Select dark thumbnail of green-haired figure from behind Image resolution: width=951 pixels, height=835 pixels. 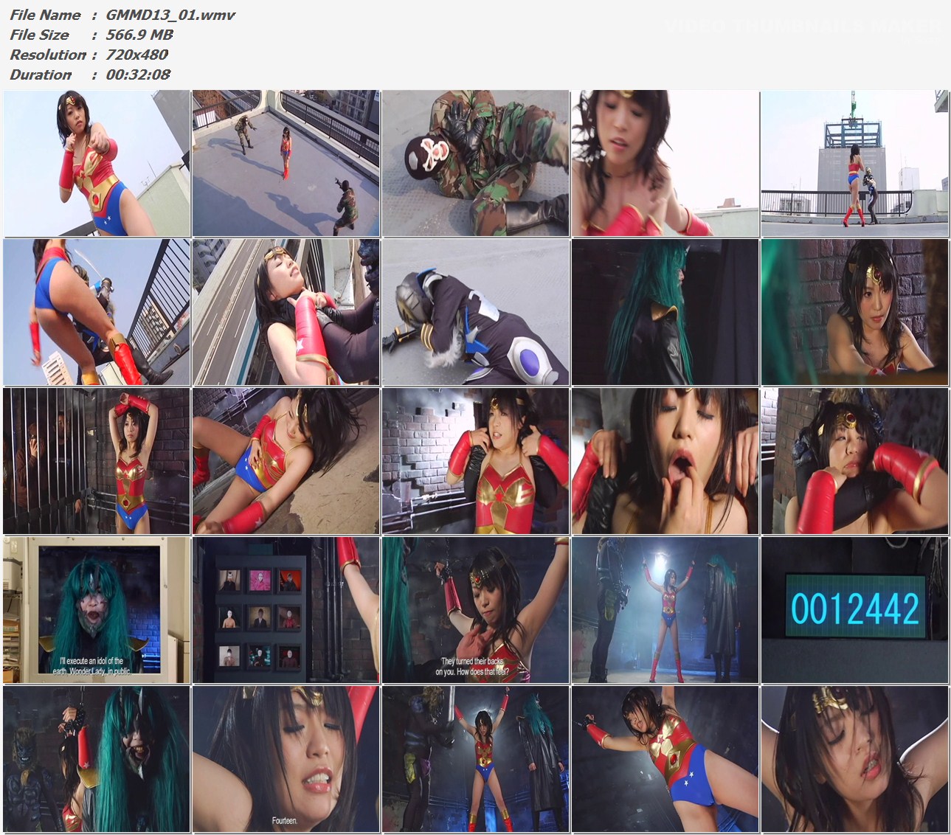tap(665, 312)
